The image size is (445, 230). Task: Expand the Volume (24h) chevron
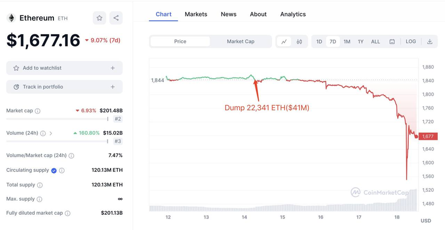coord(51,133)
